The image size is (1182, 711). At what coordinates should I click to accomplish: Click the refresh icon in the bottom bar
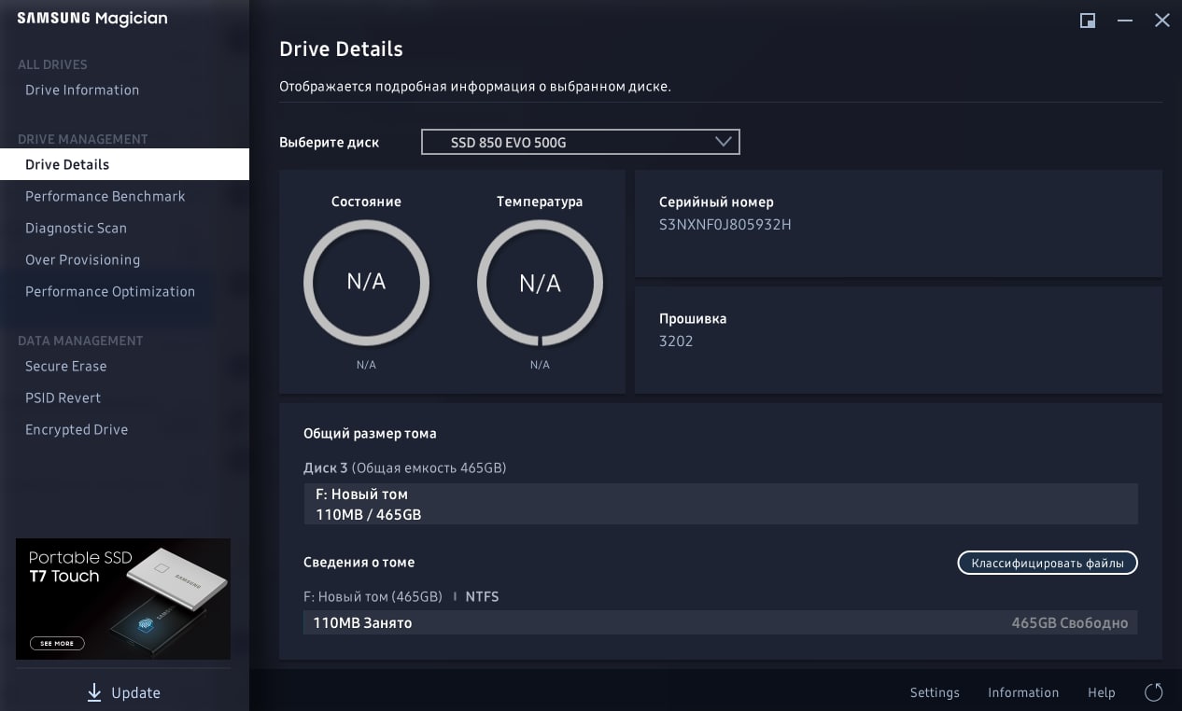pos(1154,692)
